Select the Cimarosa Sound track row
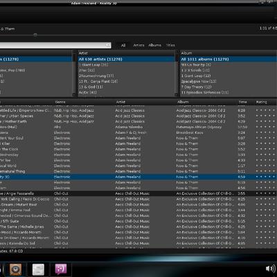The width and height of the screenshot is (277, 277). click(138, 216)
